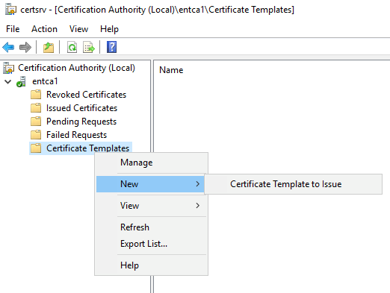Click the Forward arrow toolbar icon

click(x=25, y=47)
